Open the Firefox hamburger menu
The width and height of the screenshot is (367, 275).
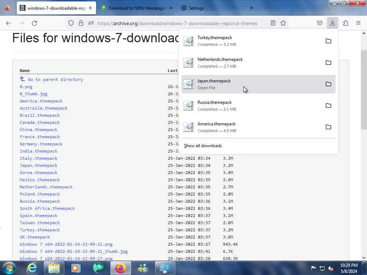coord(358,23)
